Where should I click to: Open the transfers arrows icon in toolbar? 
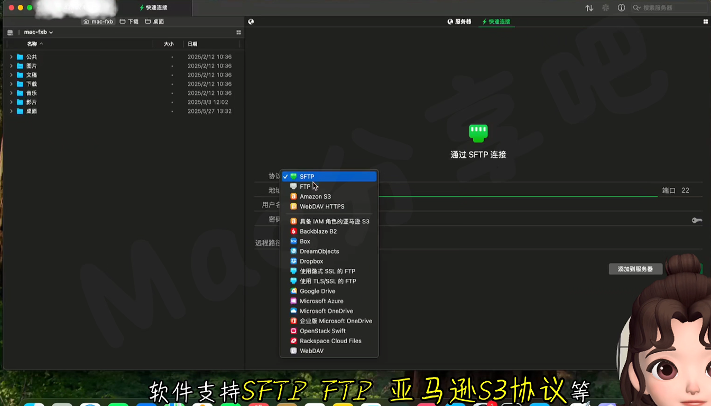tap(589, 8)
